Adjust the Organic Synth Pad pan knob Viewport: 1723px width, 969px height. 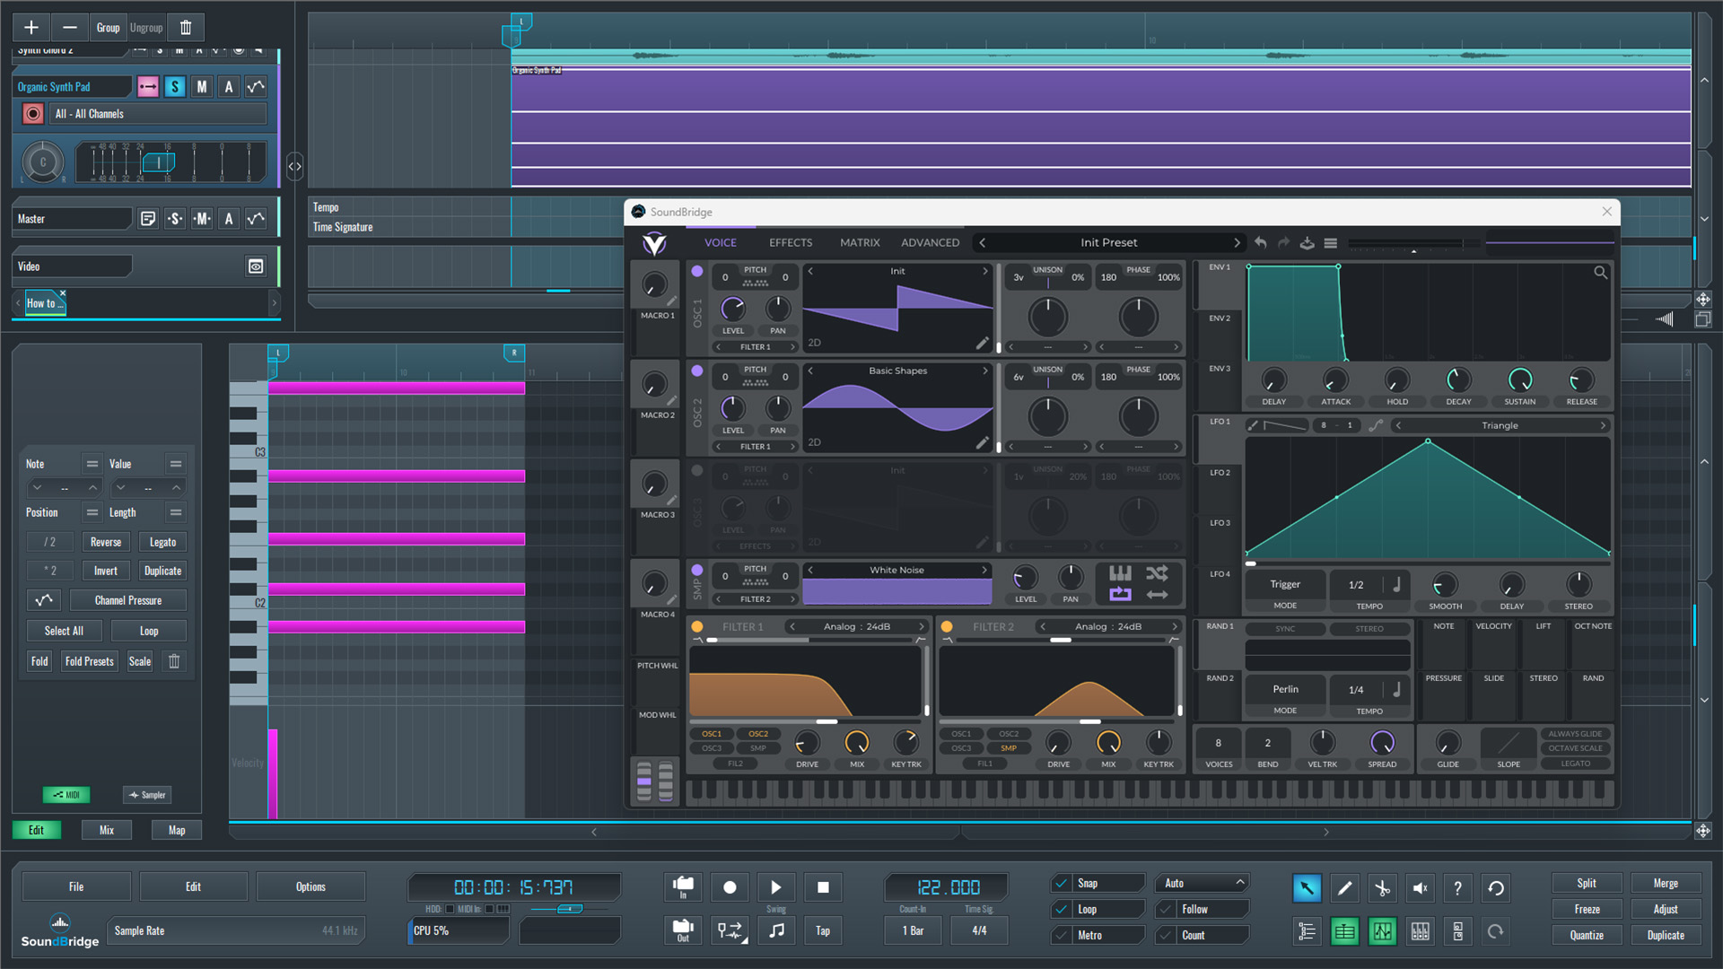pyautogui.click(x=42, y=162)
